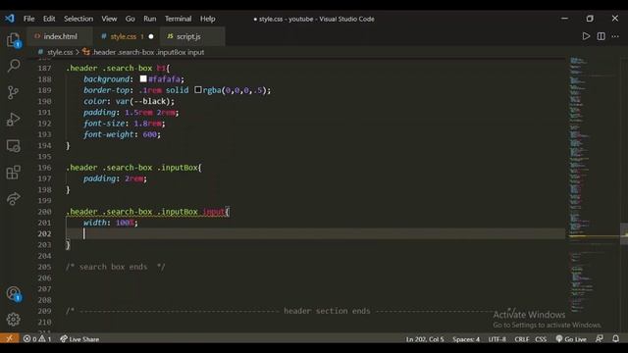The width and height of the screenshot is (628, 353).
Task: Start Go Live server
Action: point(571,339)
